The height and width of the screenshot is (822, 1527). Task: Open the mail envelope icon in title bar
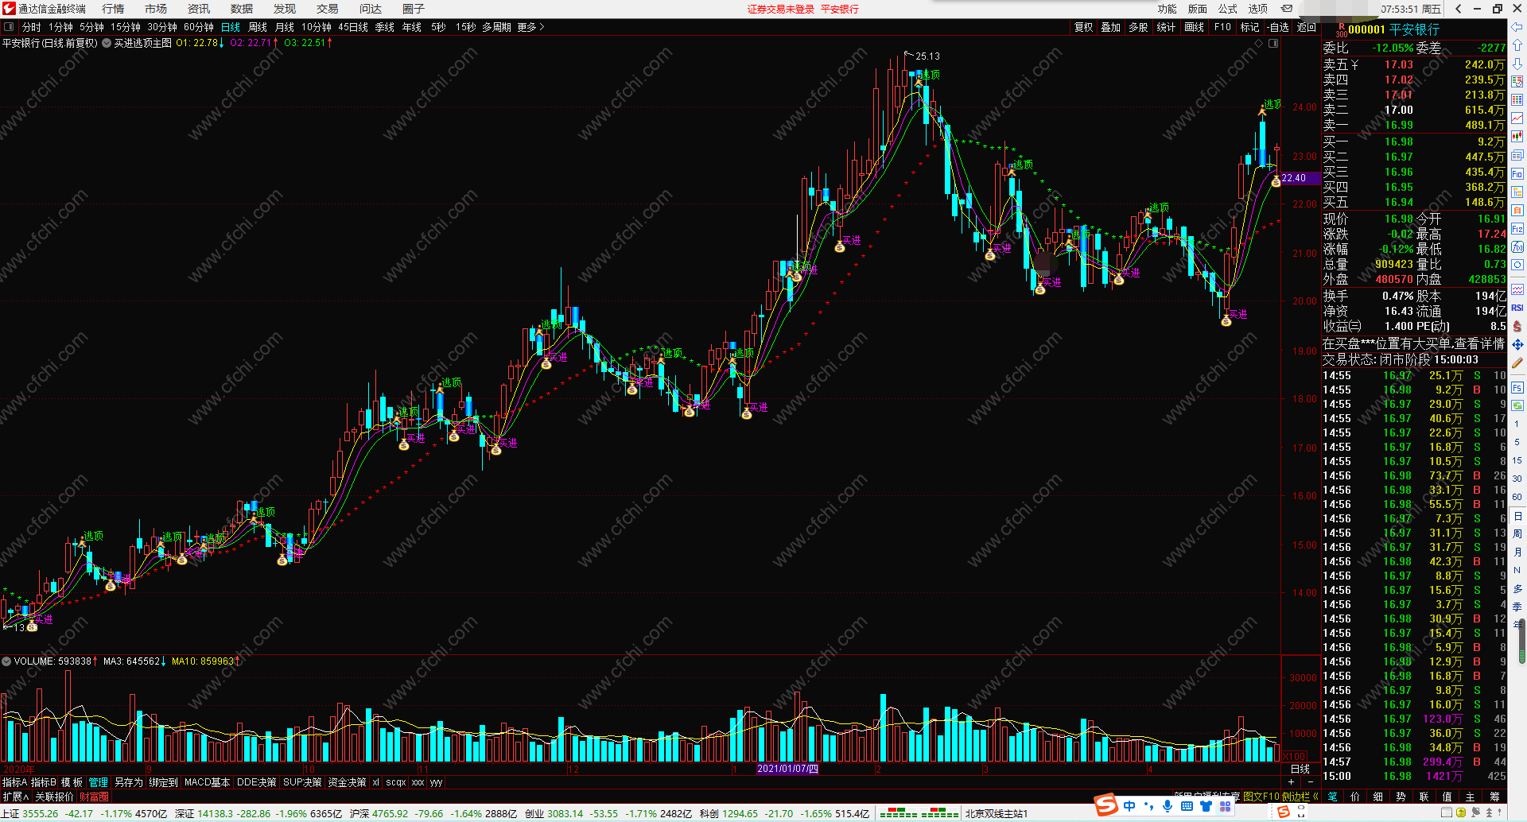1287,9
